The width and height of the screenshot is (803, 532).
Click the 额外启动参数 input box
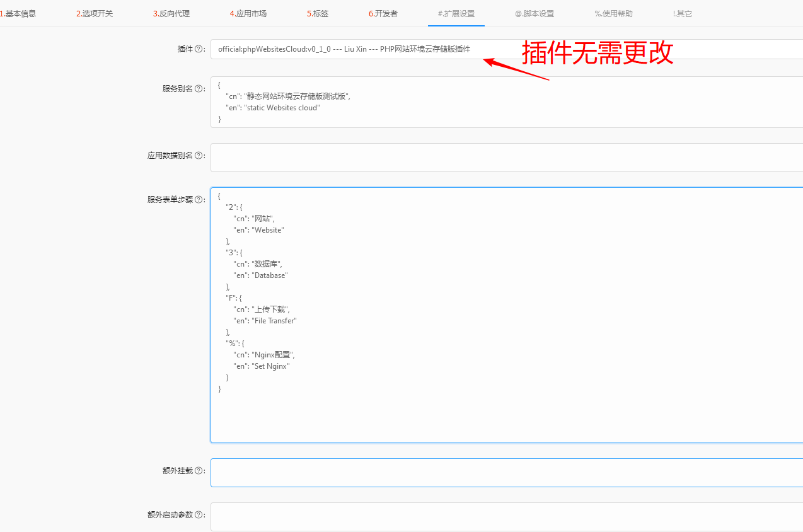(x=504, y=517)
